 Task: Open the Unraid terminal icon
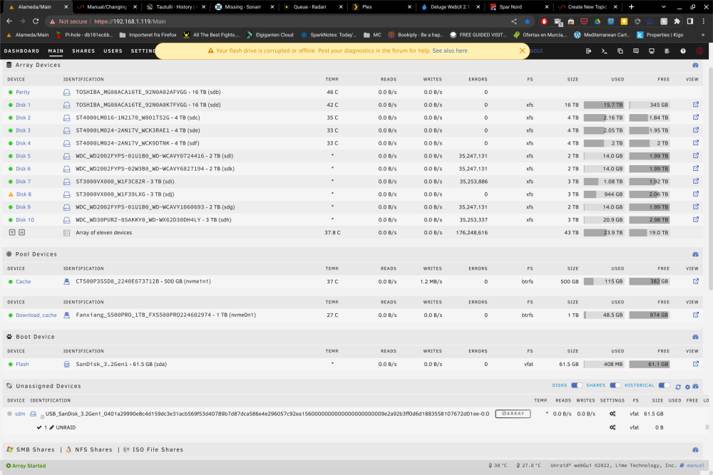point(605,51)
